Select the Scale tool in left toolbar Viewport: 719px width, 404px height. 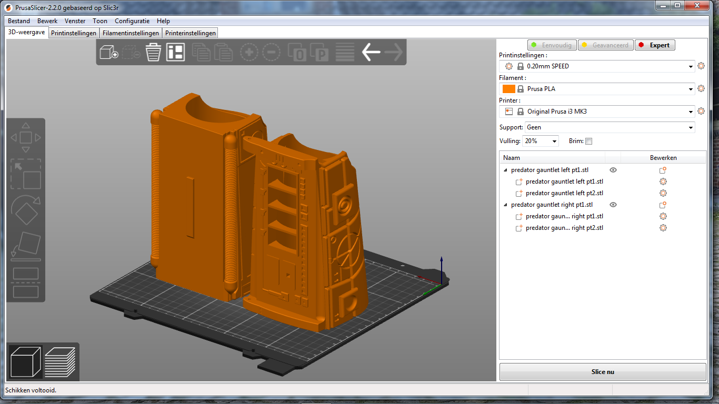coord(26,174)
